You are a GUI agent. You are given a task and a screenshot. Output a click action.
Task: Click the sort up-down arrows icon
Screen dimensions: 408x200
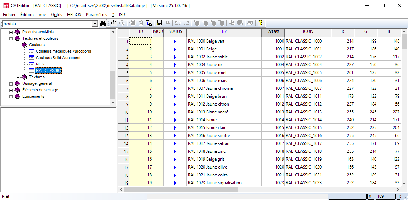click(167, 23)
